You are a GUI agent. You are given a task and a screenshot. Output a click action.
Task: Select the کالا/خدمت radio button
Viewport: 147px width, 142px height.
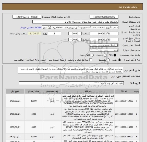point(92,55)
